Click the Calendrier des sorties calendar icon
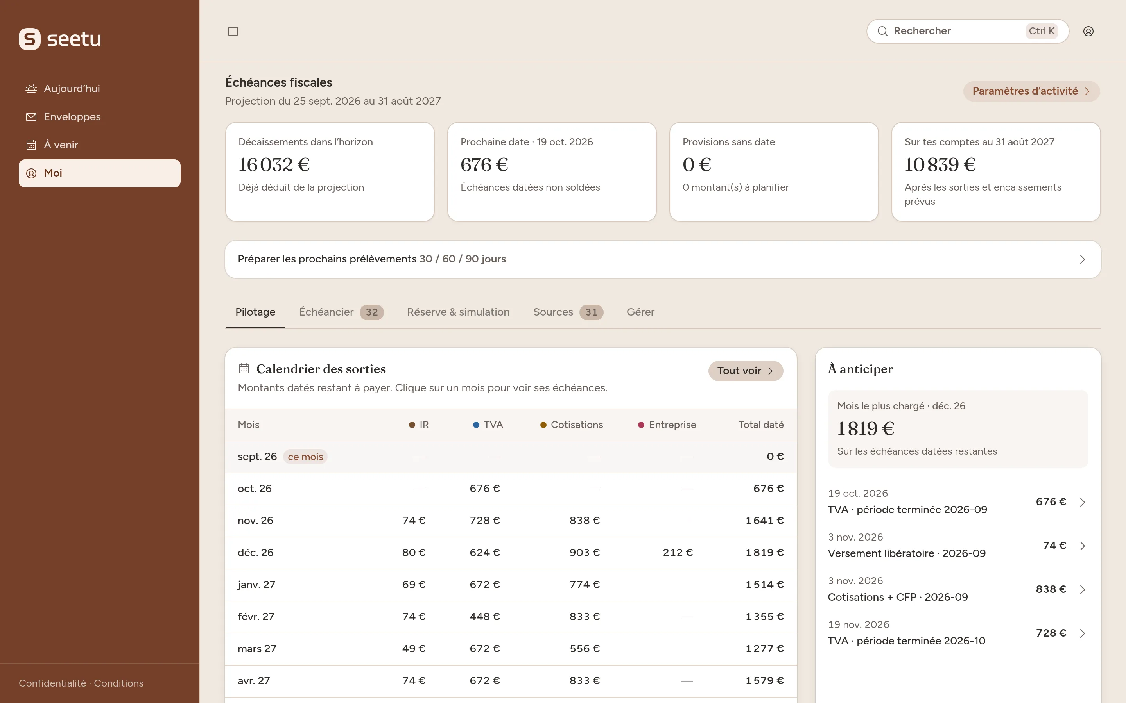The height and width of the screenshot is (703, 1126). pos(244,369)
